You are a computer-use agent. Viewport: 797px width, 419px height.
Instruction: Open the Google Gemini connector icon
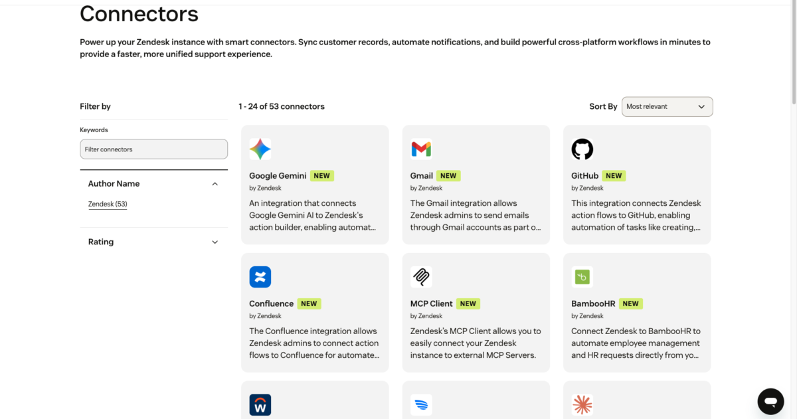tap(260, 149)
